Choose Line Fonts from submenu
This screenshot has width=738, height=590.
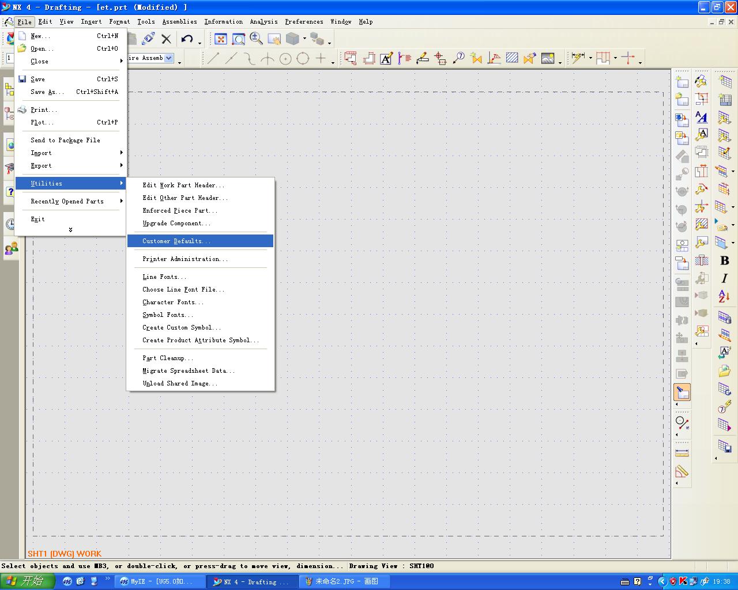tap(201, 277)
